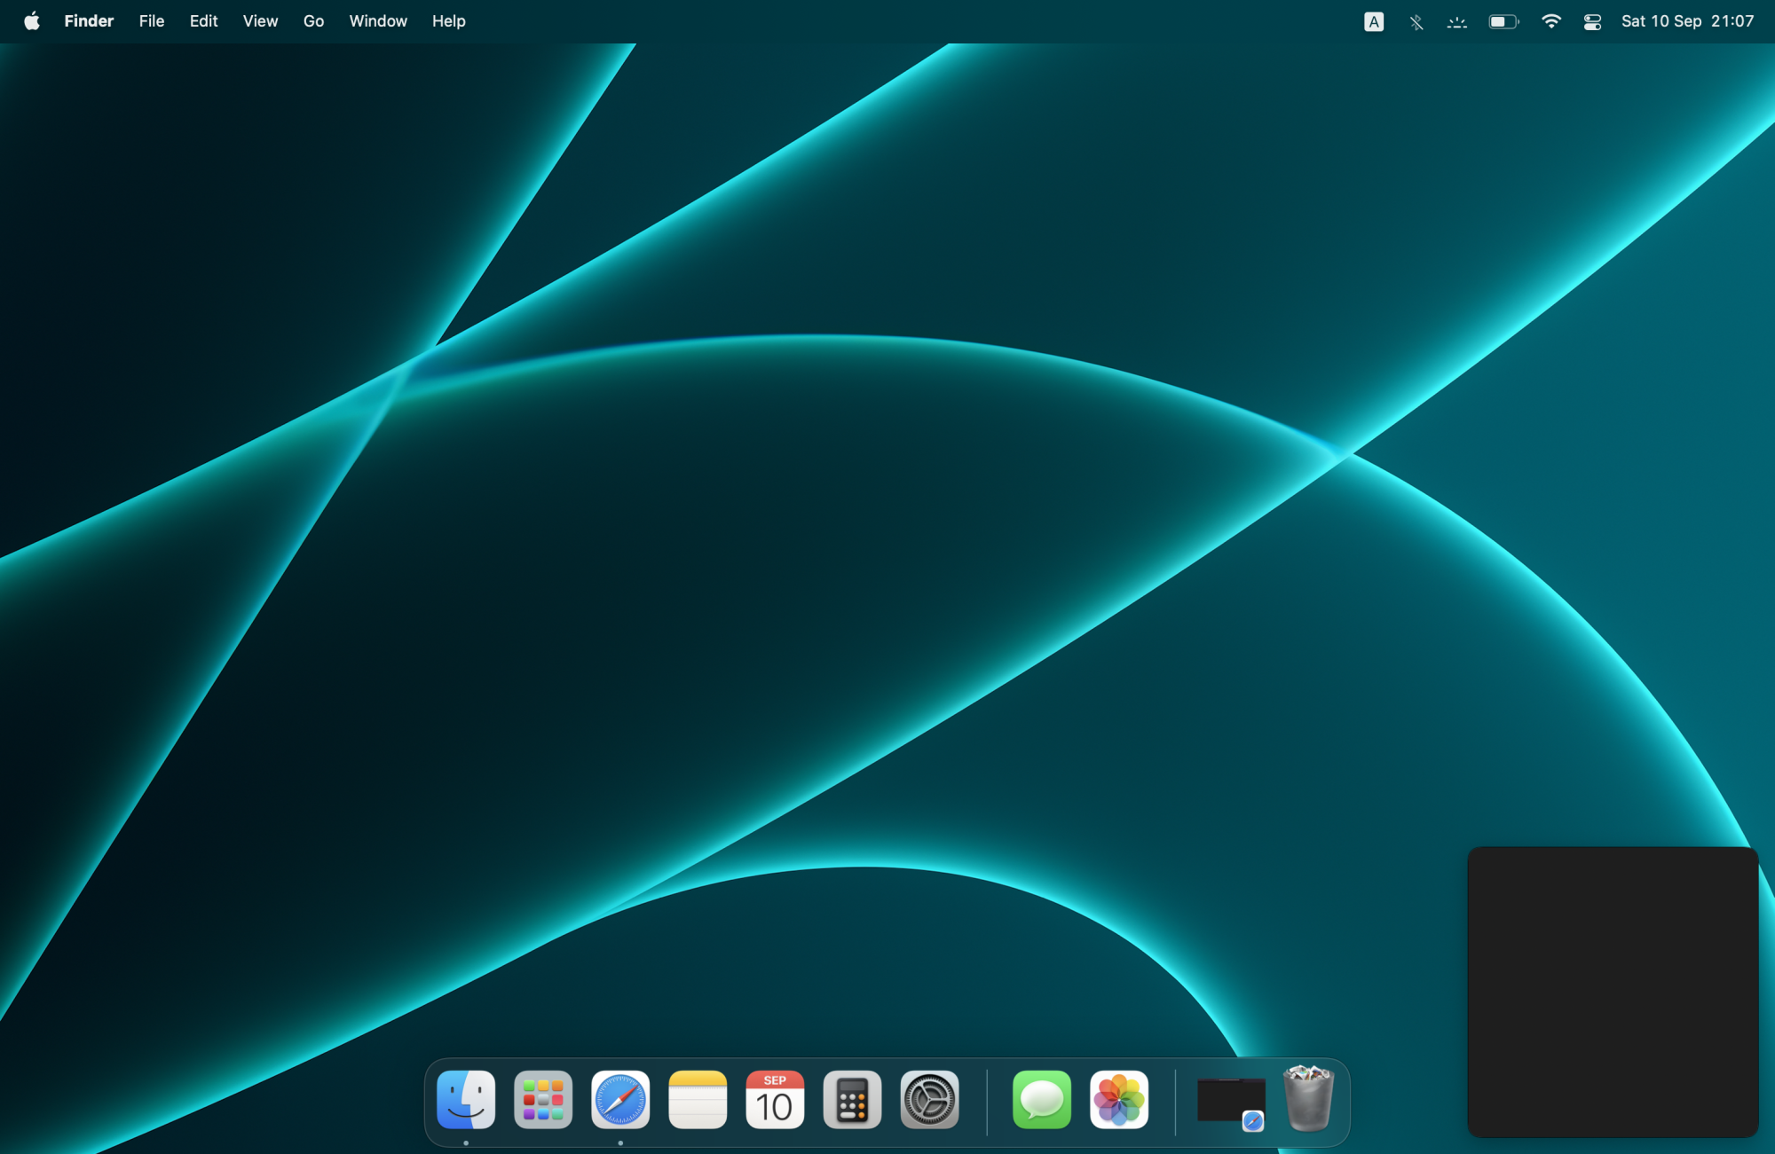The height and width of the screenshot is (1154, 1775).
Task: Open Finder from the Dock
Action: (466, 1100)
